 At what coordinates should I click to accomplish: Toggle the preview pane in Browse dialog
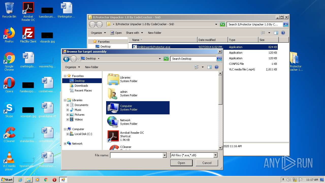click(209, 67)
